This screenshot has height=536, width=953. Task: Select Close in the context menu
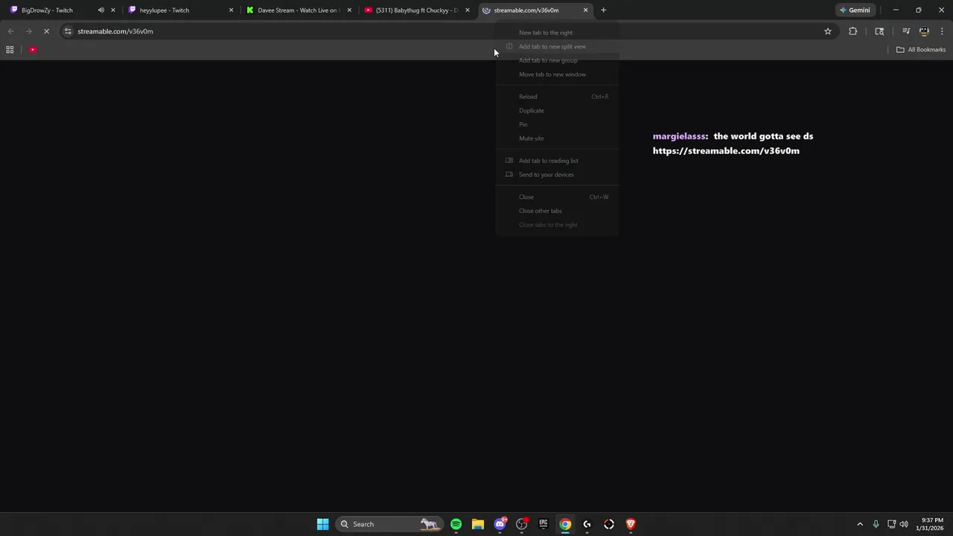(558, 197)
